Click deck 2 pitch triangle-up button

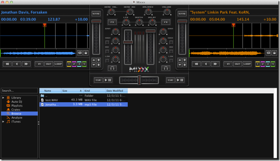pos(180,60)
